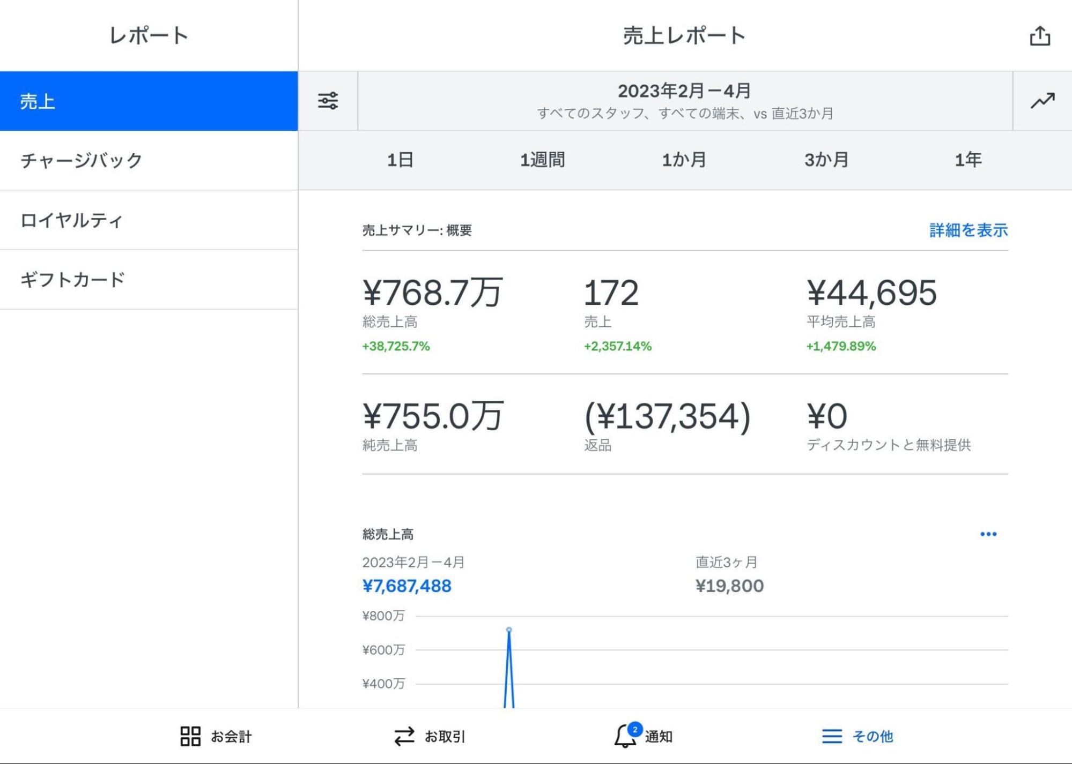Image resolution: width=1072 pixels, height=764 pixels.
Task: Select the 1週間 time range option
Action: point(544,159)
